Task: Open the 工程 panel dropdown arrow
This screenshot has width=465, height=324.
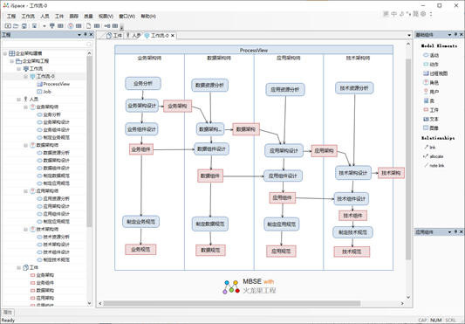Action: click(79, 35)
